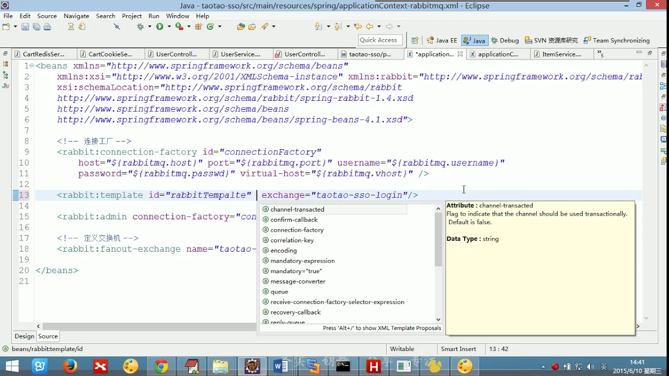Switch to taotao-sso/p... editor tab

(x=370, y=54)
